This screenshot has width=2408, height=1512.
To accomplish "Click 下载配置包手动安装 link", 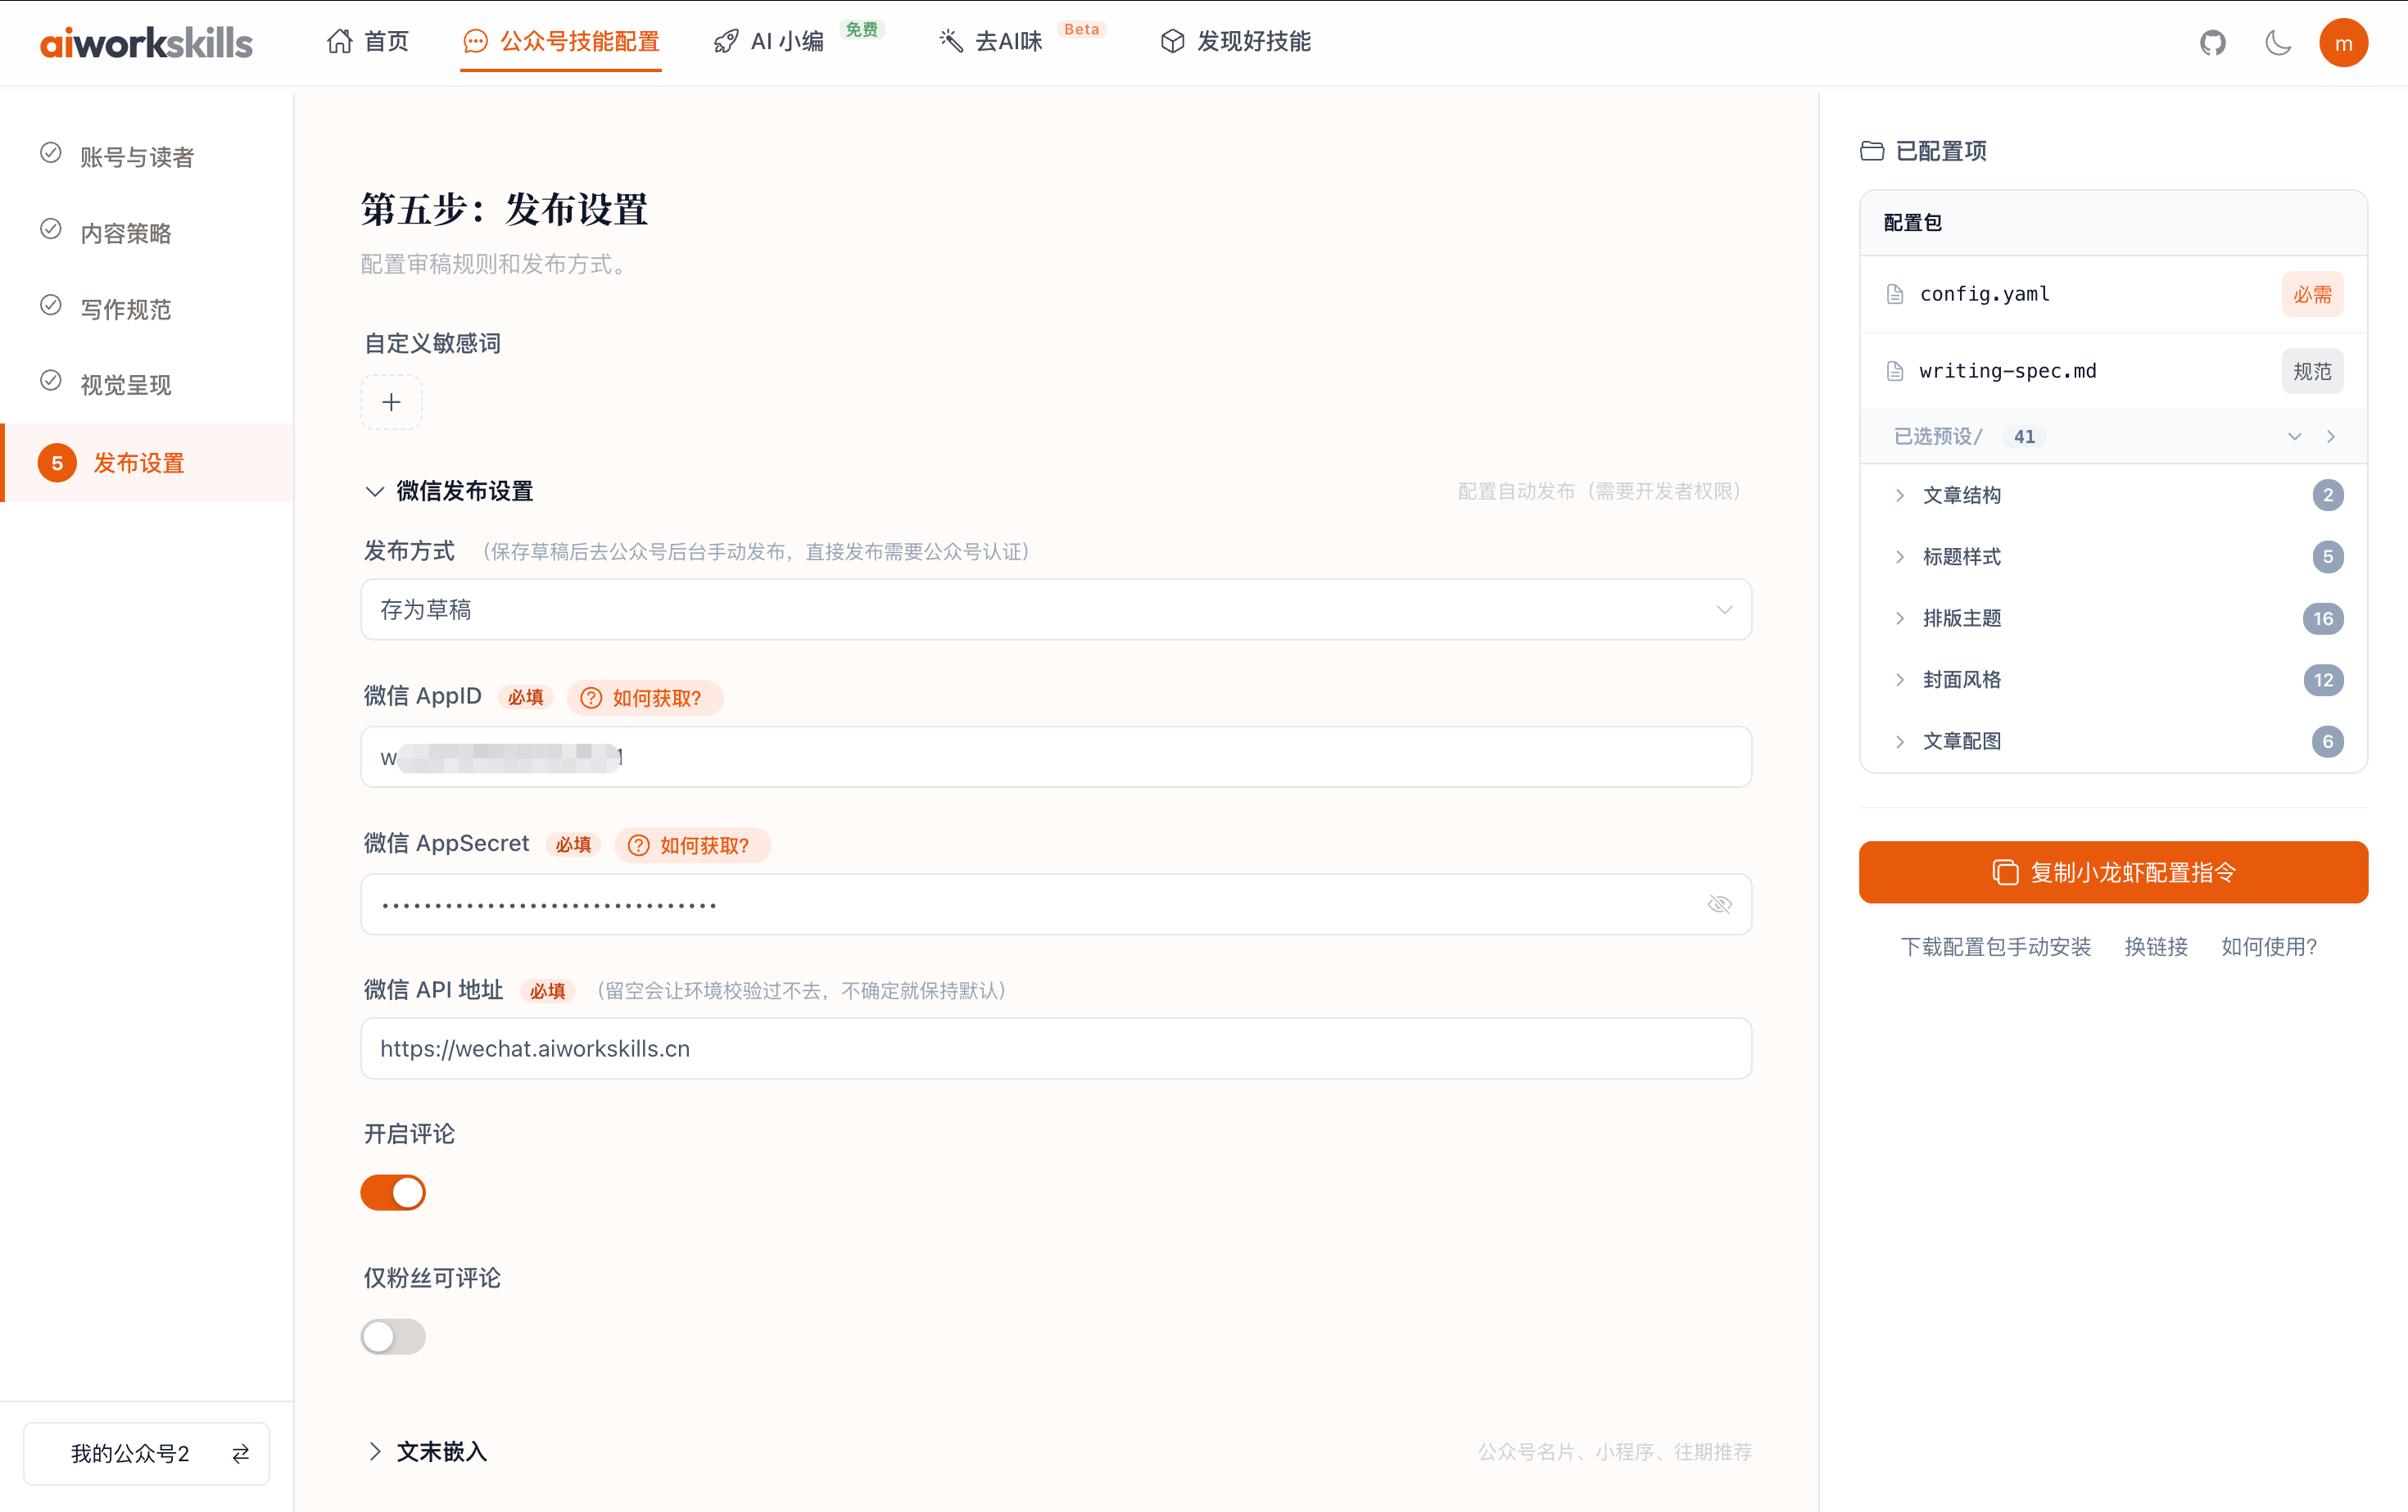I will [x=1995, y=946].
